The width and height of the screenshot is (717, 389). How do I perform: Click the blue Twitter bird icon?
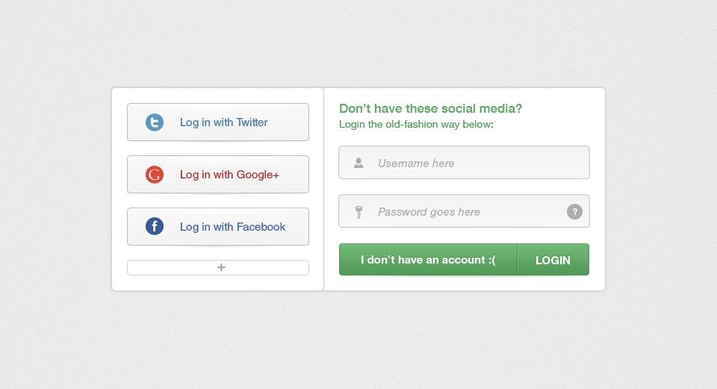click(155, 122)
